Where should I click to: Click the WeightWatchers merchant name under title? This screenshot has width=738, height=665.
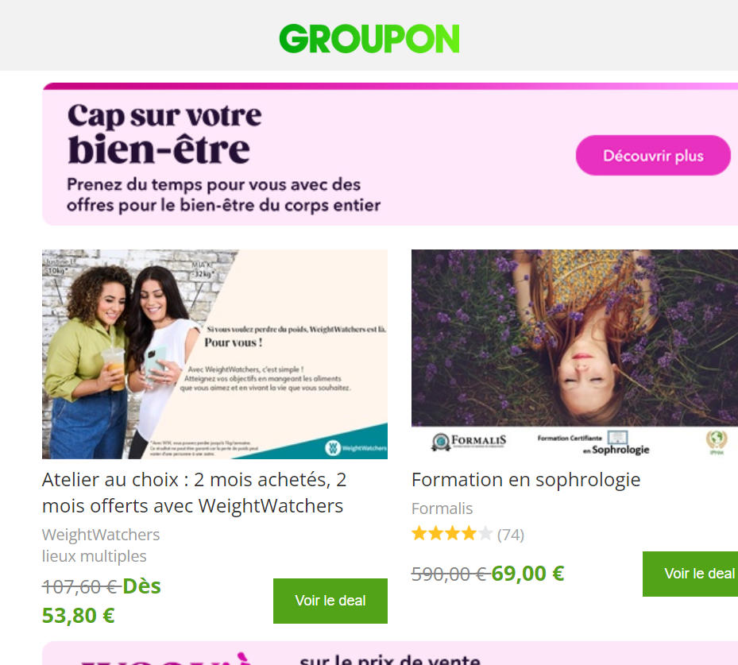(x=101, y=535)
